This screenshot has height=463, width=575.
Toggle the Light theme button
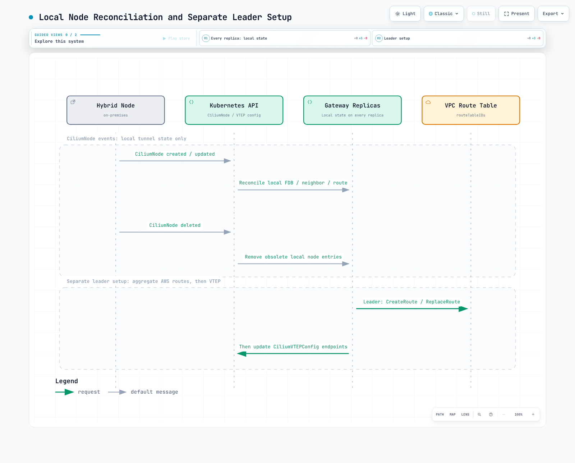405,14
